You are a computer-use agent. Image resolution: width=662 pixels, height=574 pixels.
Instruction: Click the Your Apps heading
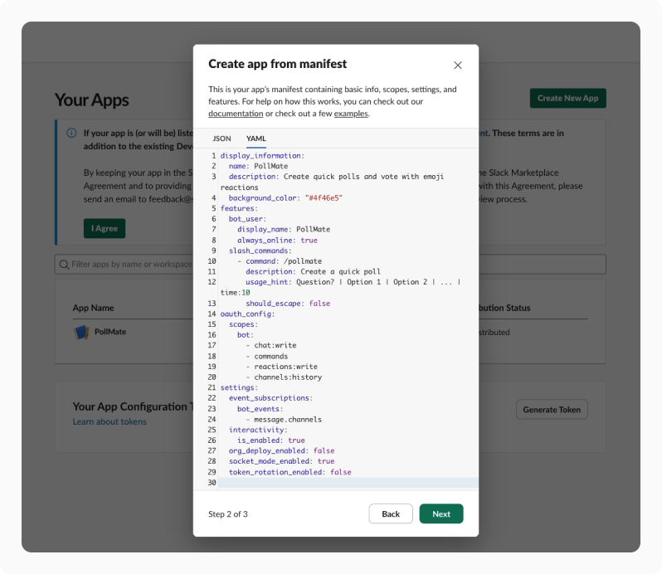tap(91, 100)
